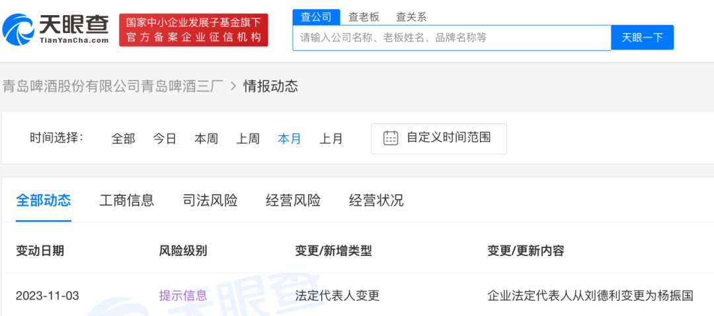Click the 天眼一下 search button
The height and width of the screenshot is (316, 714).
[642, 38]
